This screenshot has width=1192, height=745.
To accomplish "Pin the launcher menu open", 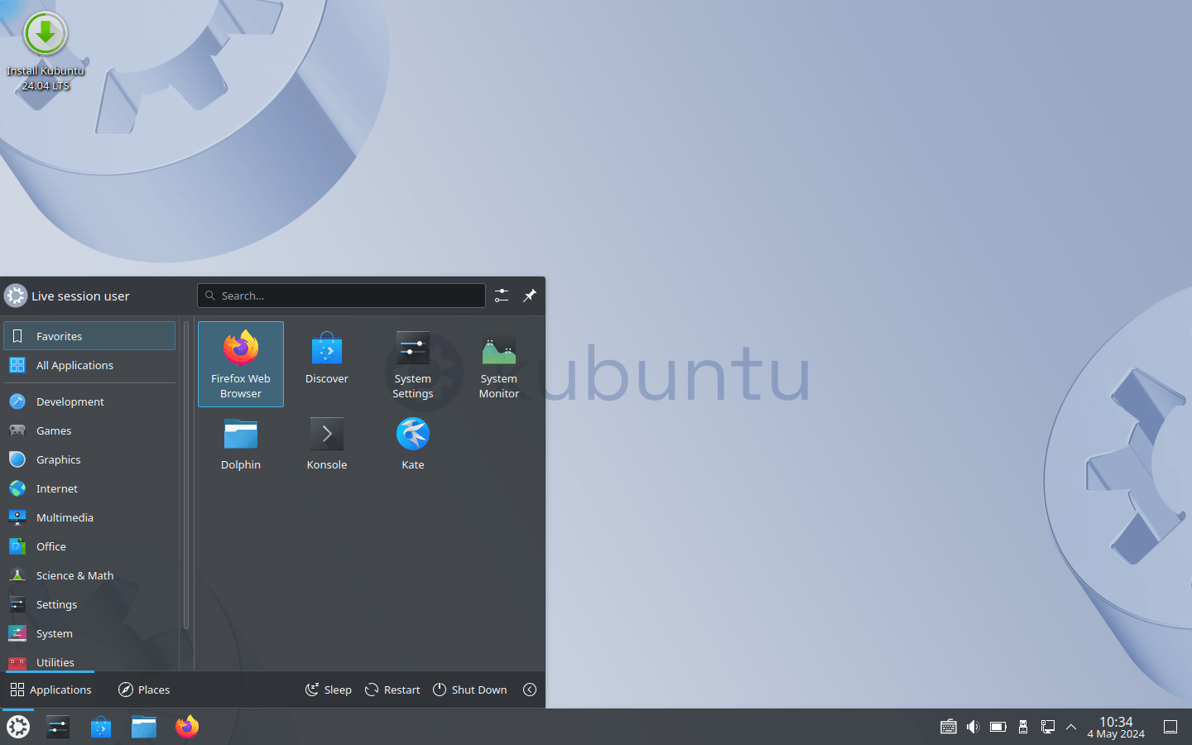I will click(530, 296).
